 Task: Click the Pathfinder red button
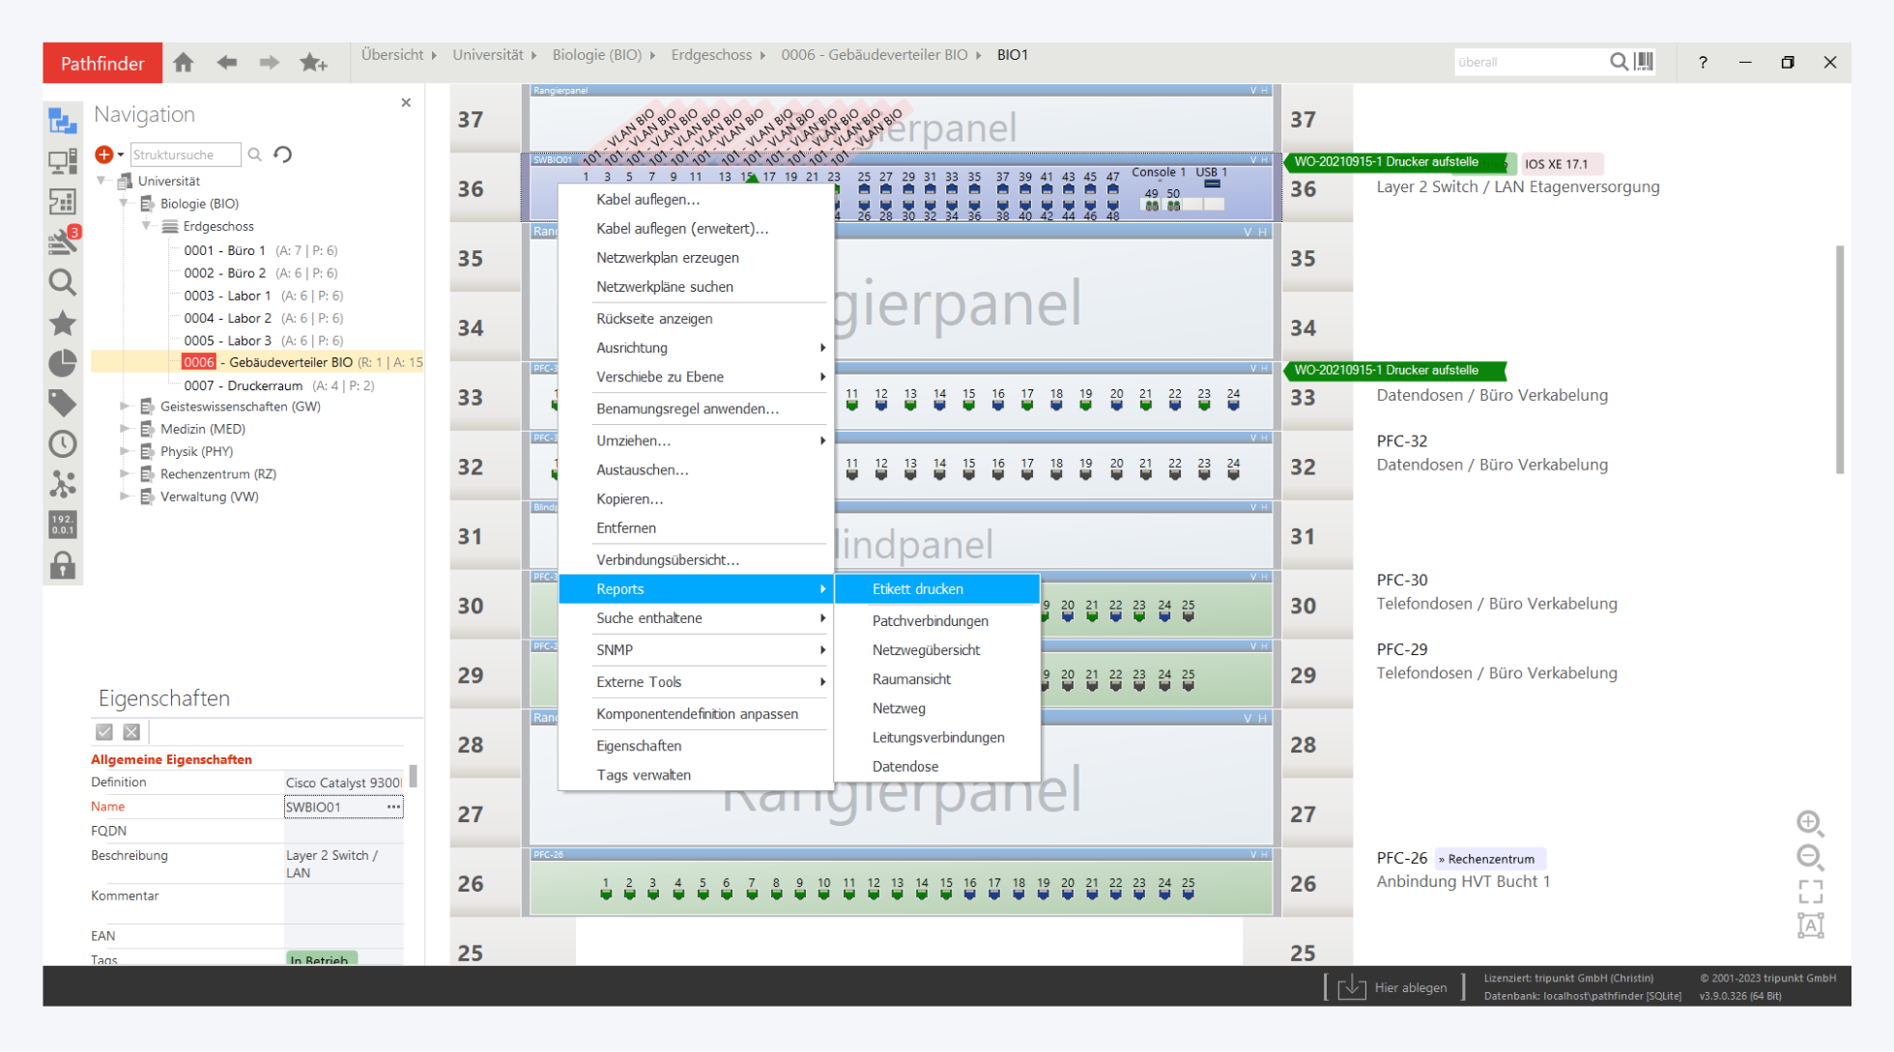click(102, 63)
